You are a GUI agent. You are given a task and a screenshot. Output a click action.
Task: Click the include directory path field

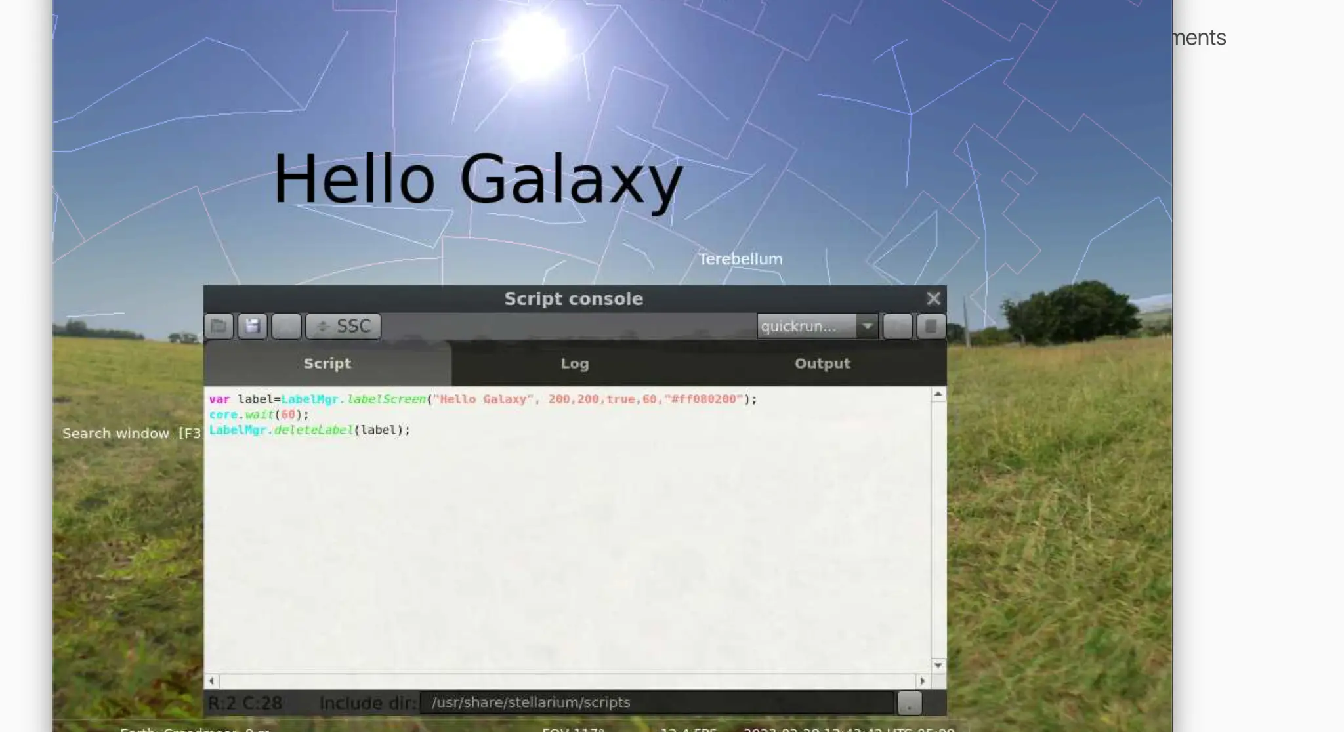tap(656, 702)
